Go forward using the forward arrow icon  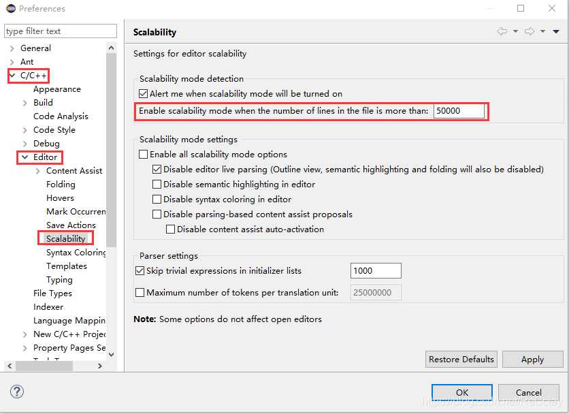530,31
